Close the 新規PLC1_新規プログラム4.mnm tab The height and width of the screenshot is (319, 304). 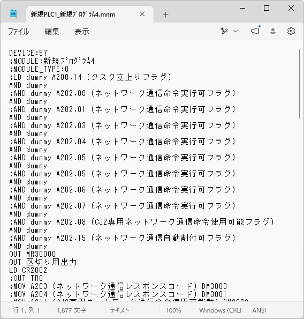[142, 14]
